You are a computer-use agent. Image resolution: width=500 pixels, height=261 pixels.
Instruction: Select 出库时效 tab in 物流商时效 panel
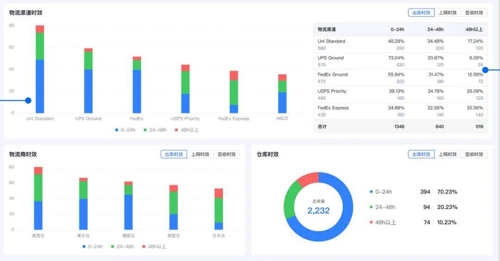pyautogui.click(x=174, y=154)
